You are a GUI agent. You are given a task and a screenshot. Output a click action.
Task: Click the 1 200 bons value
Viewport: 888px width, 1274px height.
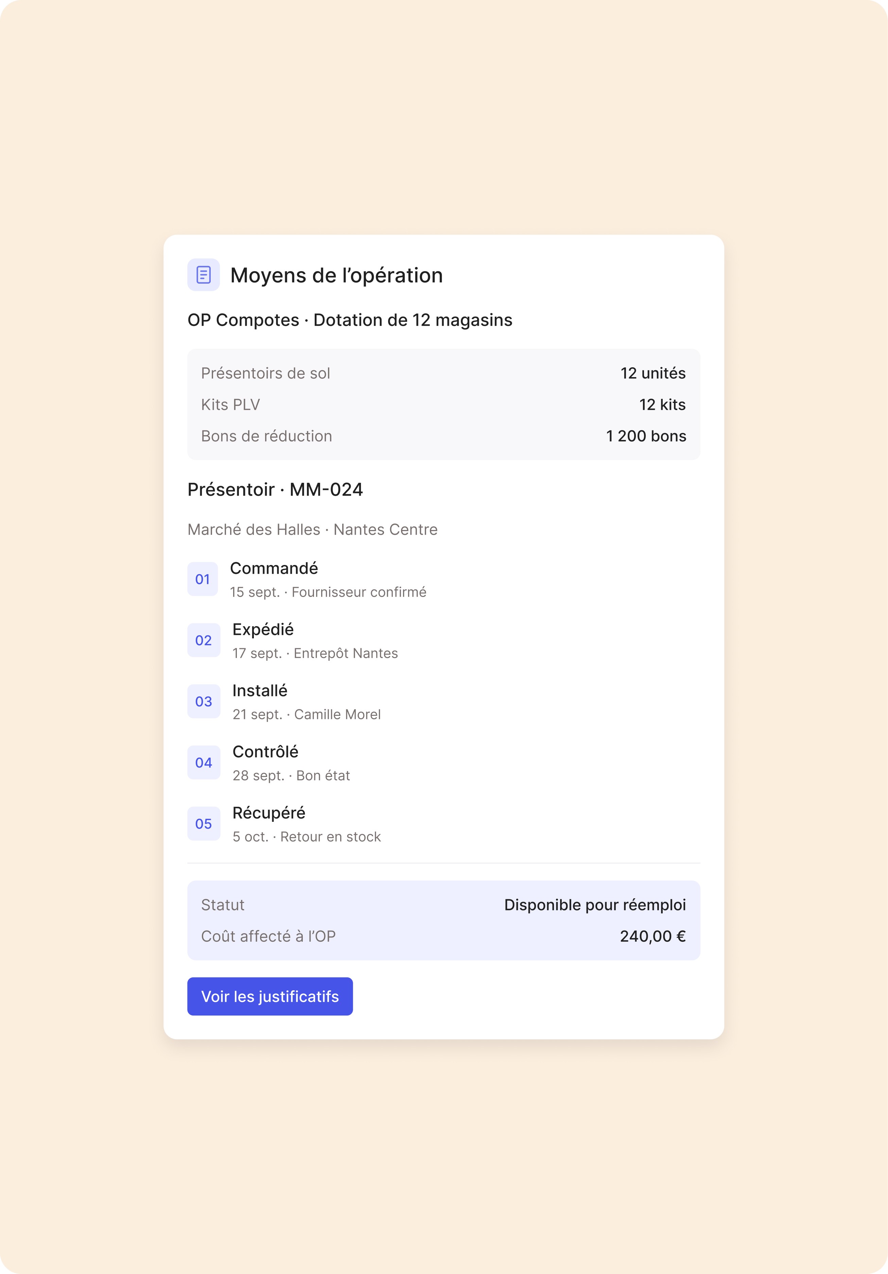tap(646, 436)
